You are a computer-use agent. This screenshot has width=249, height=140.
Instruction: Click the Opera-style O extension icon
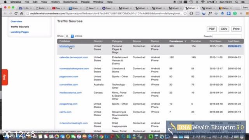point(191,14)
